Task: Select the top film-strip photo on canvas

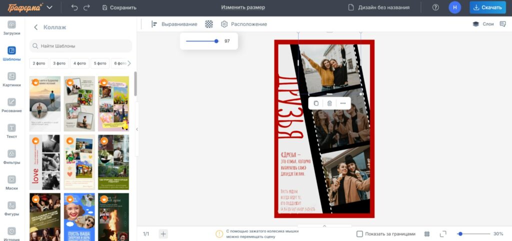Action: (x=330, y=67)
